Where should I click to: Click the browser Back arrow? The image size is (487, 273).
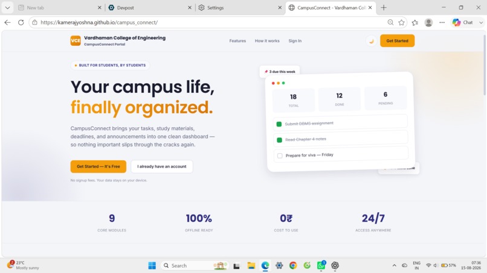click(7, 22)
